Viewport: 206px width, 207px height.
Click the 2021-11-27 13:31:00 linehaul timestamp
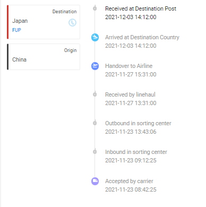[131, 103]
